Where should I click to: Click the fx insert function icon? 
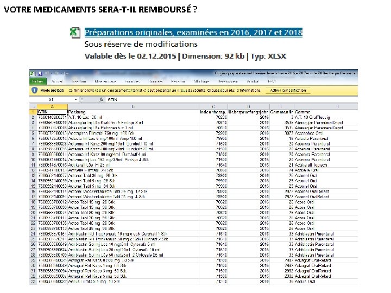click(x=101, y=99)
